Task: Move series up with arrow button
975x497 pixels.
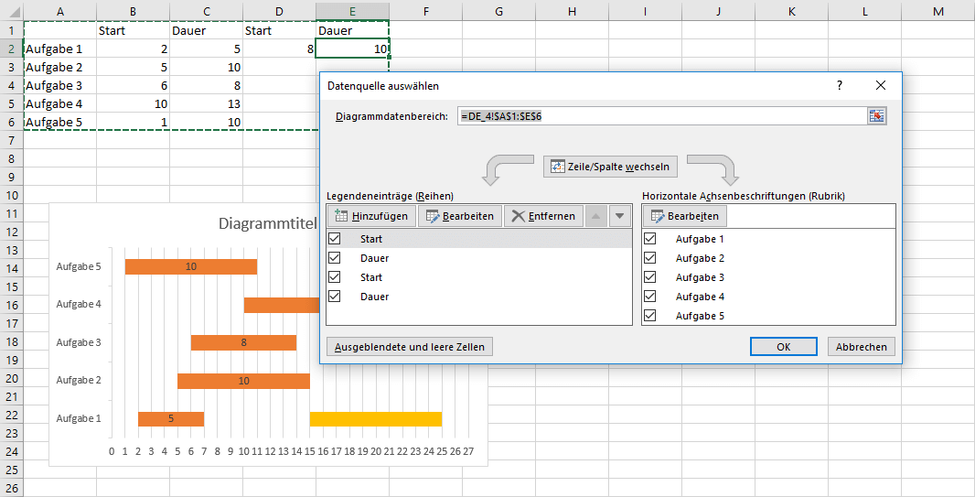Action: (x=595, y=217)
